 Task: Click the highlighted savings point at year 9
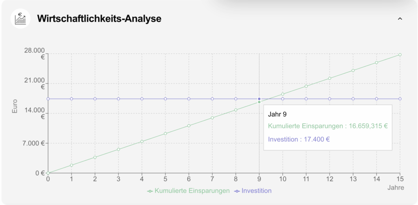259,102
